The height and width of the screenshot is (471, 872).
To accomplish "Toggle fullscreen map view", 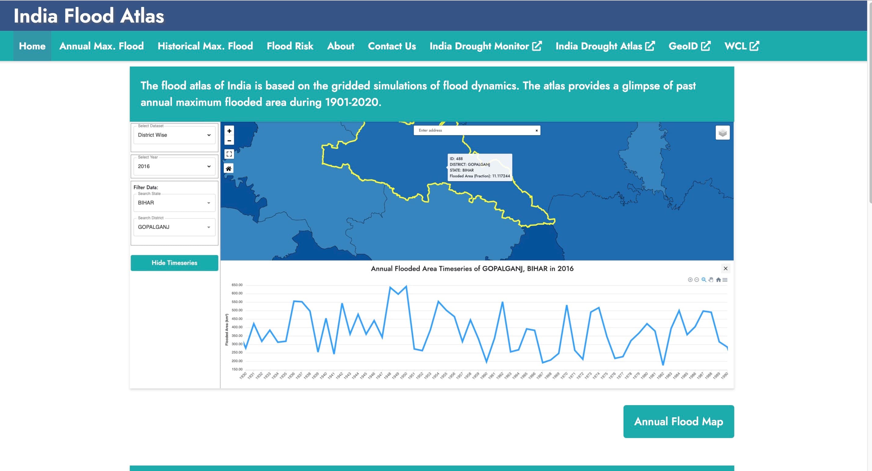I will tap(229, 154).
